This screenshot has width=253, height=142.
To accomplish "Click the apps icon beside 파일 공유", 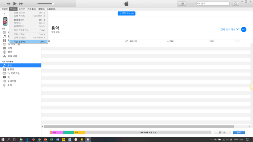I will pos(4,56).
